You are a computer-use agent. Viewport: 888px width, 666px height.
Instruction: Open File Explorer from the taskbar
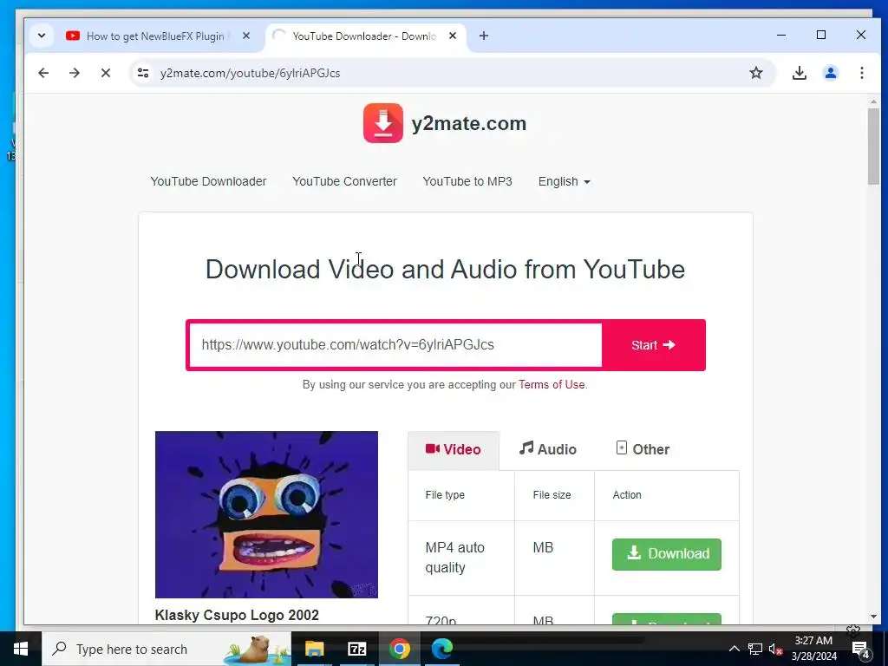(x=314, y=649)
